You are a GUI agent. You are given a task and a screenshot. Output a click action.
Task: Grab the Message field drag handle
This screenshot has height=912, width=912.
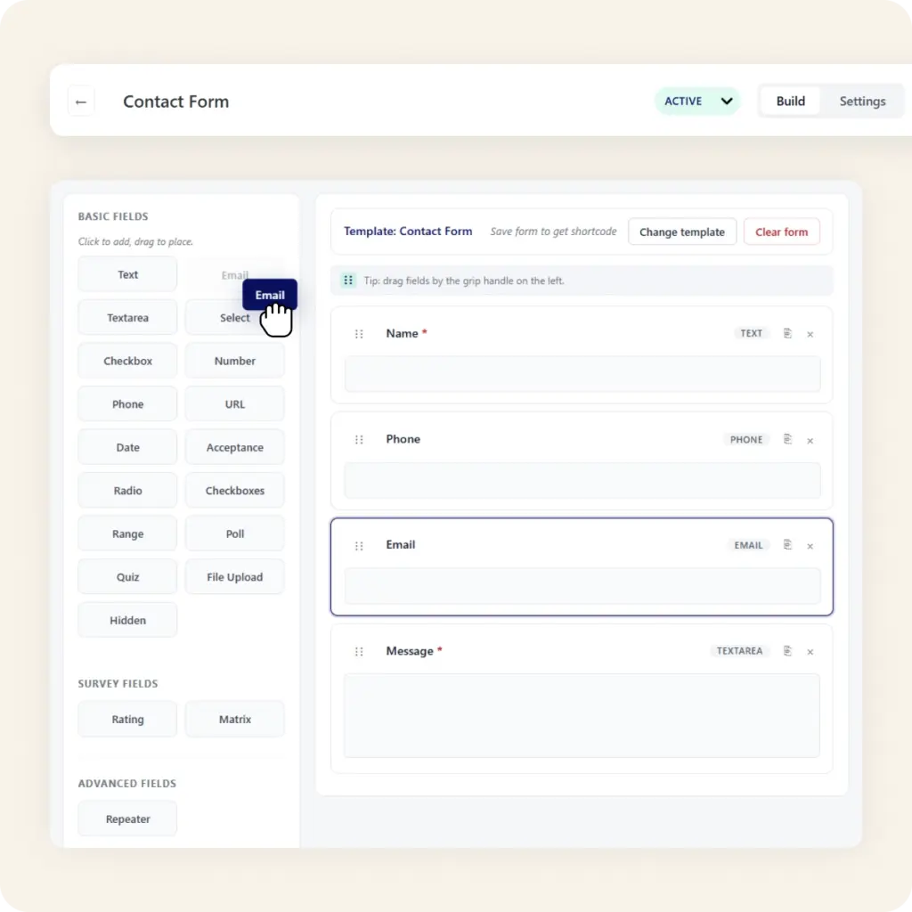(x=359, y=651)
